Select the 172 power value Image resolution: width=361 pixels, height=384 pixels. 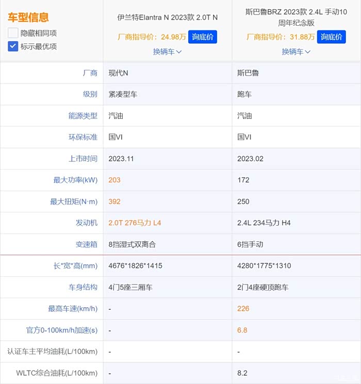coord(243,180)
